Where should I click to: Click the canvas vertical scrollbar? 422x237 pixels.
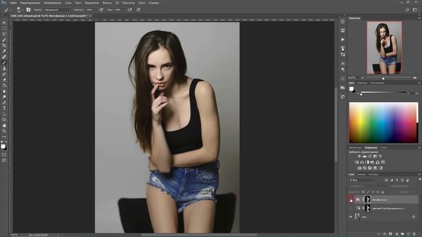point(336,124)
